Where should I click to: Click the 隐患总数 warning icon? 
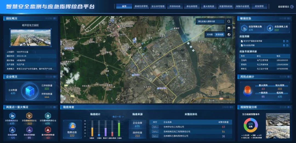[x=72, y=126]
